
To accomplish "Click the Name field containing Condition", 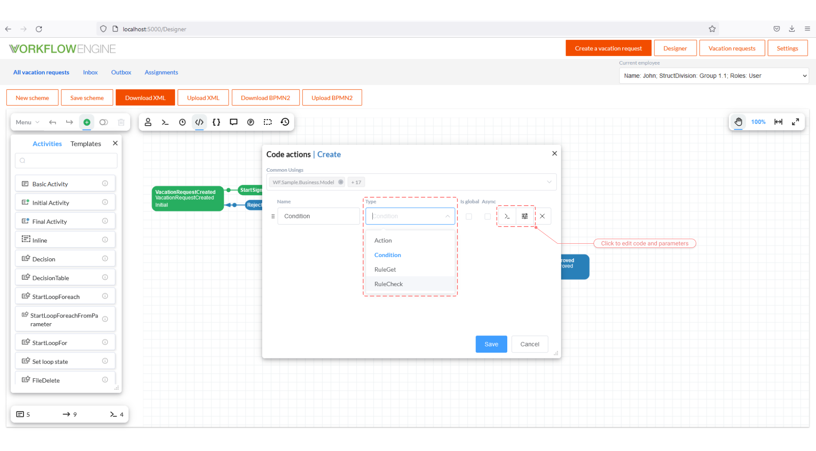I will pyautogui.click(x=318, y=216).
